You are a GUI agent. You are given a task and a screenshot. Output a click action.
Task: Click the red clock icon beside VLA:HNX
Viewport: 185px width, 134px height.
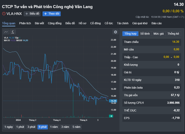[x=4, y=14]
